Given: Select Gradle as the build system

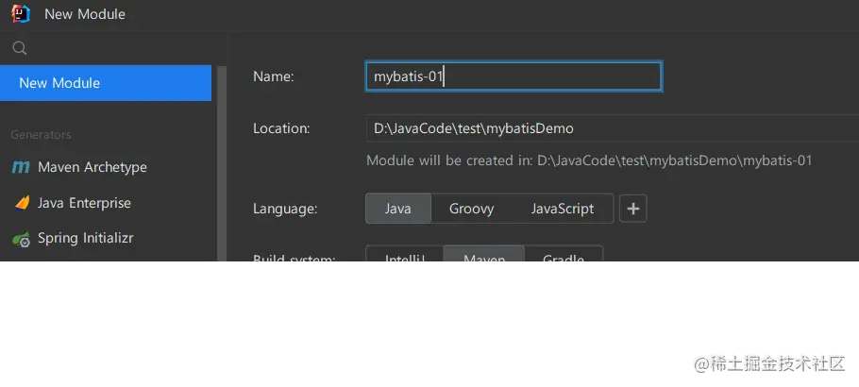Looking at the screenshot, I should click(x=564, y=254).
